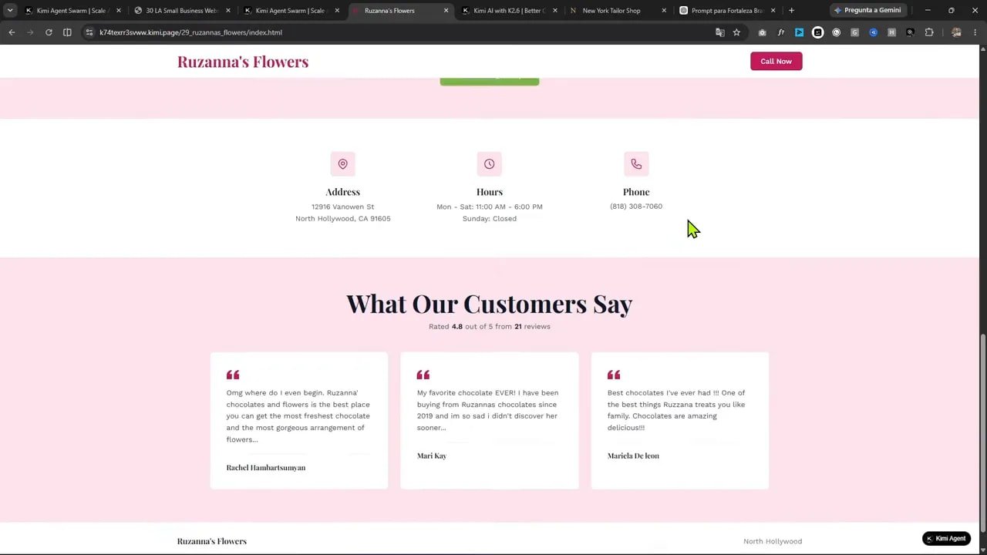Click the translate page icon

720,32
